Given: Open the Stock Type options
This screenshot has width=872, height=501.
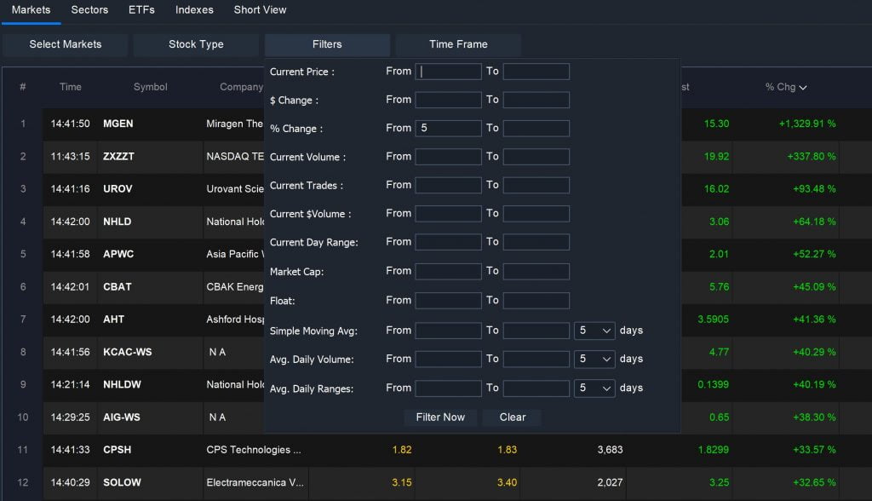Looking at the screenshot, I should pyautogui.click(x=196, y=44).
